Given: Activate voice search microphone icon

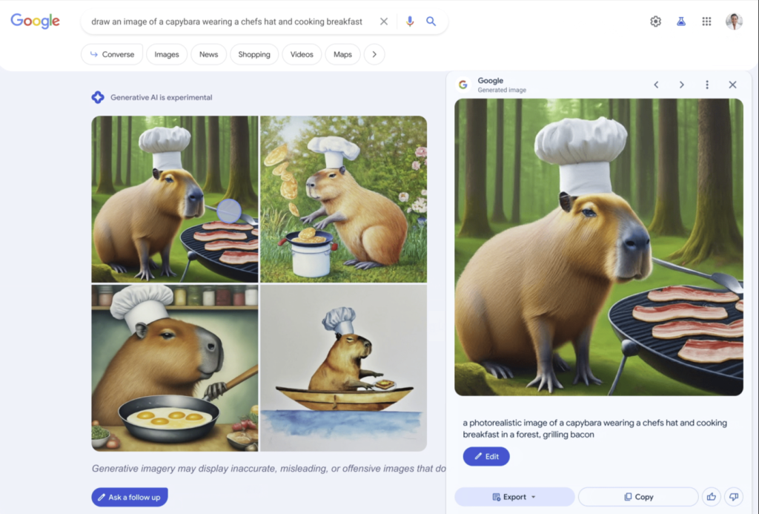Looking at the screenshot, I should pyautogui.click(x=410, y=22).
